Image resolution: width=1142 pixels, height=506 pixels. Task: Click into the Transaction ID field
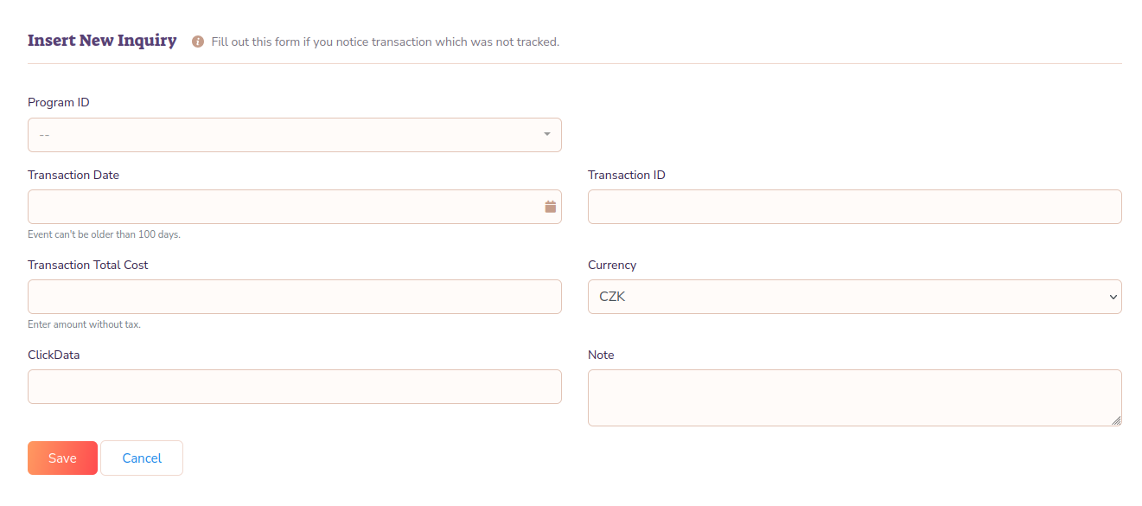[x=854, y=207]
